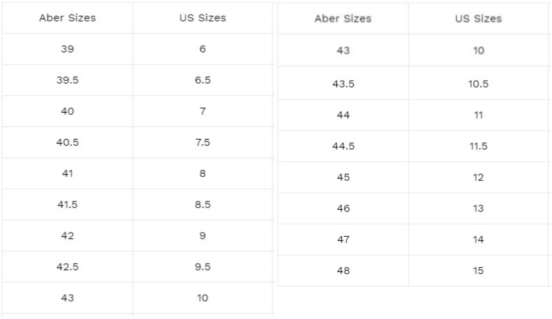Image resolution: width=552 pixels, height=319 pixels.
Task: Click US size 7 cell
Action: click(203, 111)
